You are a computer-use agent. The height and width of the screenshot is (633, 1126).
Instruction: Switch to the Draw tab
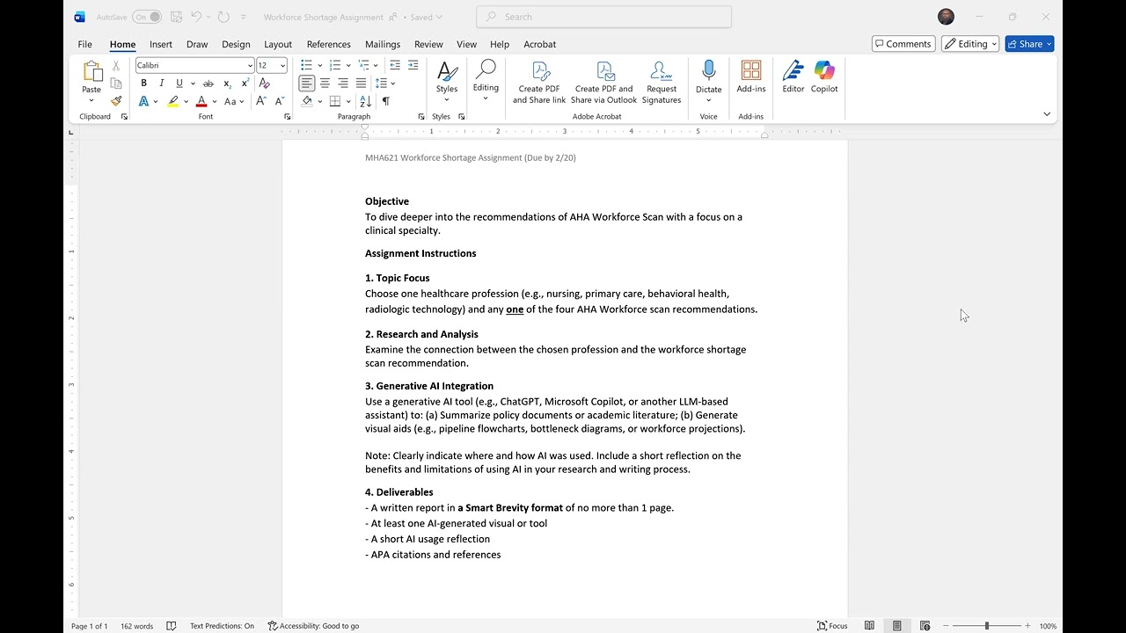point(197,44)
